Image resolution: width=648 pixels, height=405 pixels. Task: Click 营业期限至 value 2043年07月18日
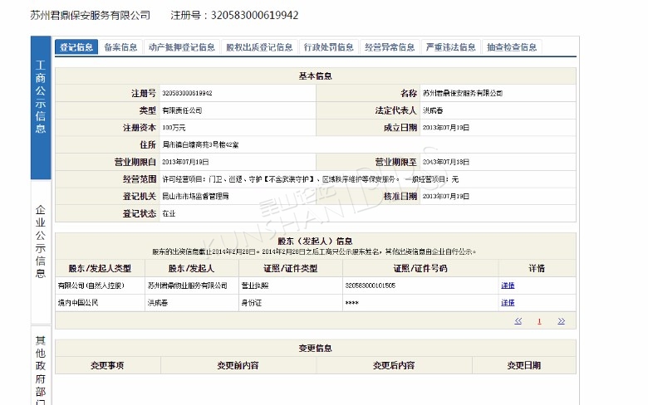pos(446,162)
